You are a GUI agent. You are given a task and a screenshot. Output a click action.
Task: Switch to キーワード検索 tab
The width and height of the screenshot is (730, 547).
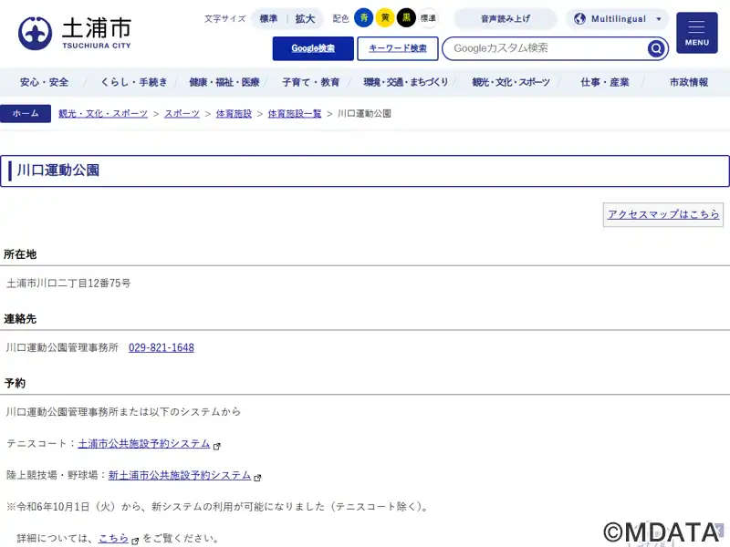coord(398,48)
